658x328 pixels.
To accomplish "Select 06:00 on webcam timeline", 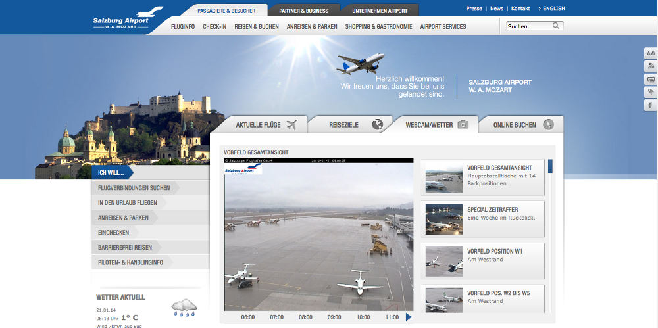I will tap(248, 317).
